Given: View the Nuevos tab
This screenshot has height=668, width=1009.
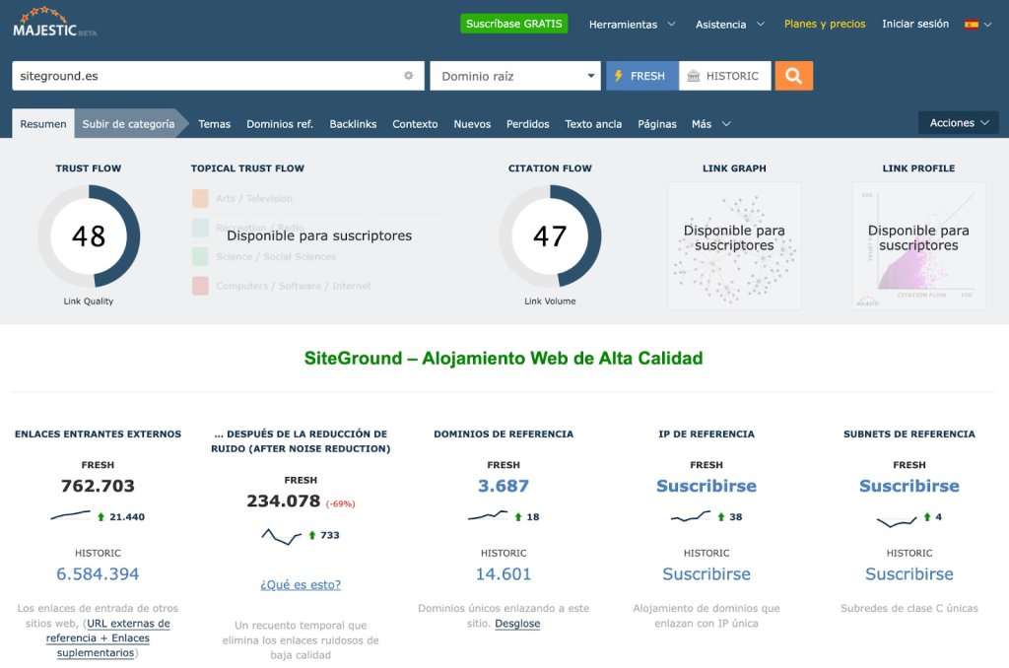Looking at the screenshot, I should (x=472, y=124).
